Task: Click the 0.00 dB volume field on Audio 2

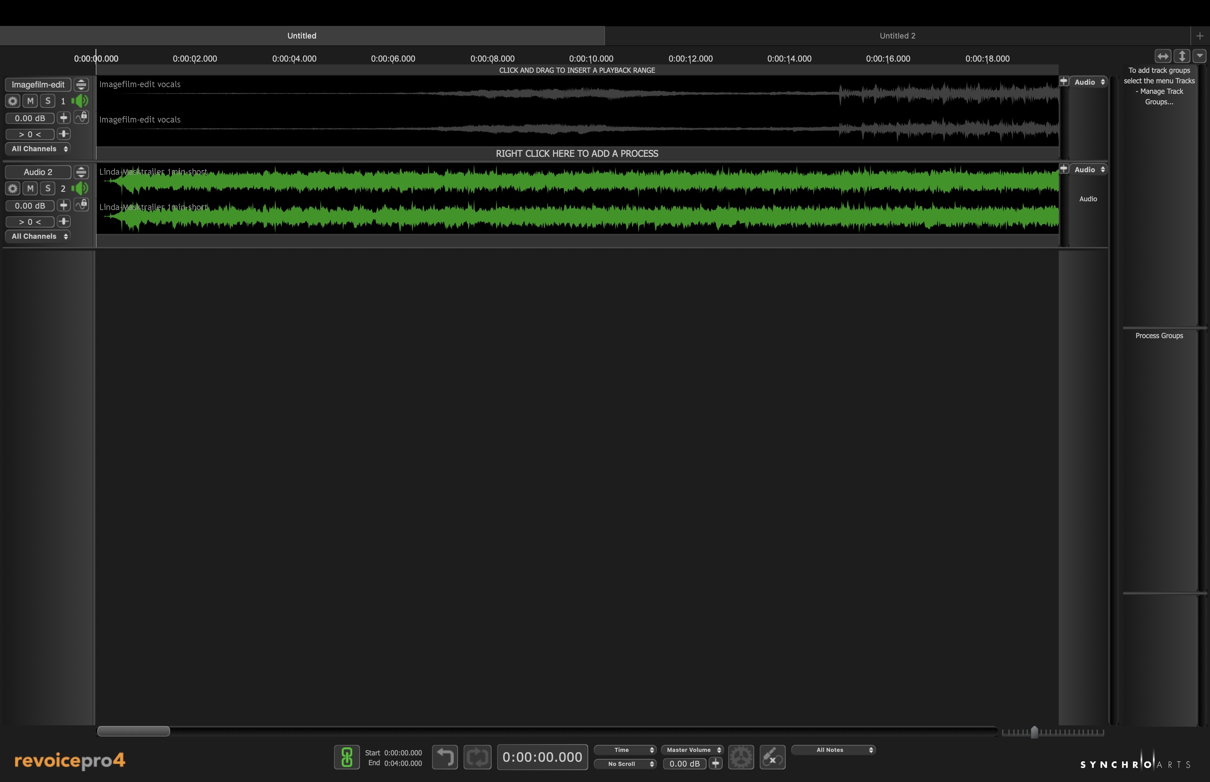Action: click(30, 206)
